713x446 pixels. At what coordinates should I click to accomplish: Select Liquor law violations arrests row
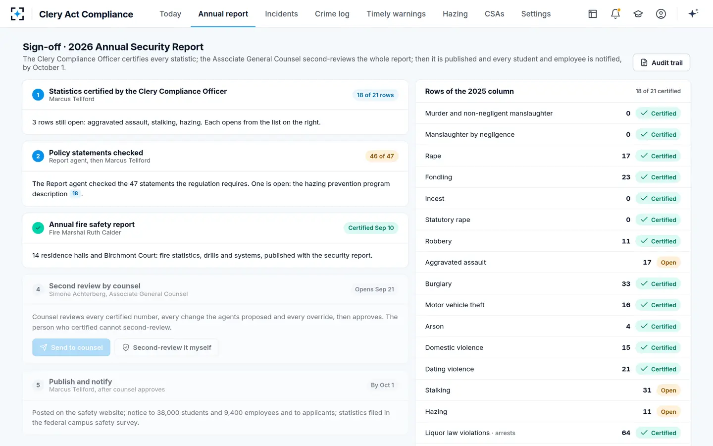pos(553,433)
